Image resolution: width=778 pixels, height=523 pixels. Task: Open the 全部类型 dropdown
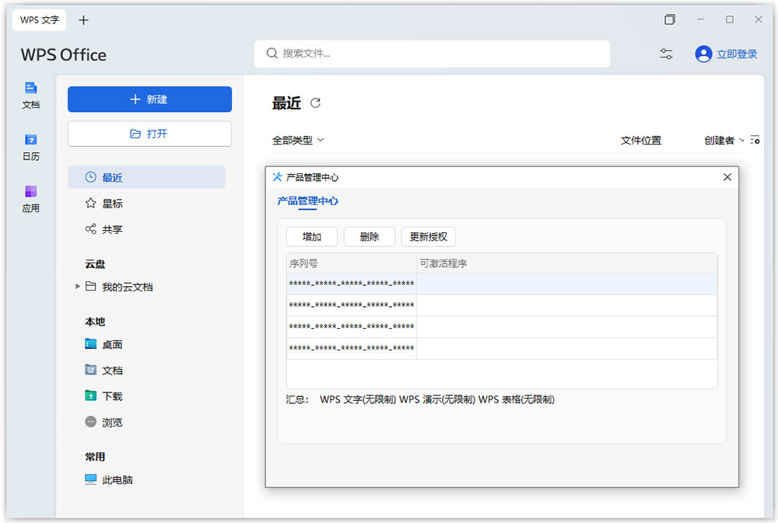[x=298, y=141]
